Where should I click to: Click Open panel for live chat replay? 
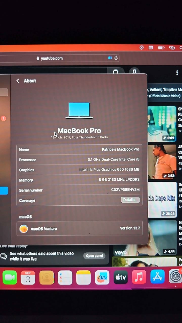coord(94,256)
